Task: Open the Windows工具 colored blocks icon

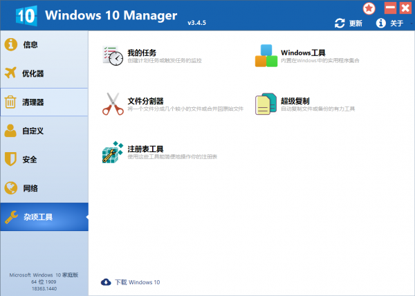Action: tap(266, 55)
